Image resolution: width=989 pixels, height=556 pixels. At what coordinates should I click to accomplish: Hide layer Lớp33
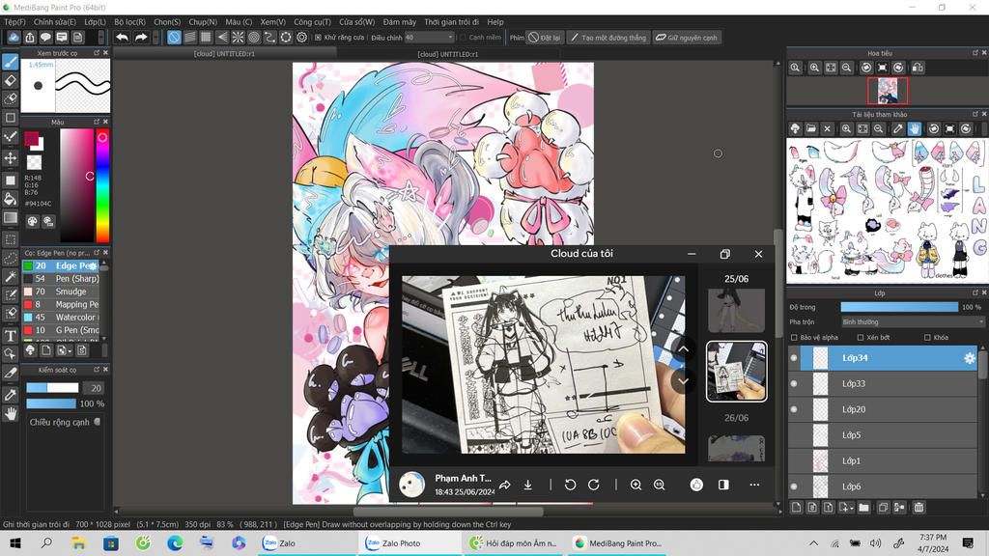coord(794,383)
